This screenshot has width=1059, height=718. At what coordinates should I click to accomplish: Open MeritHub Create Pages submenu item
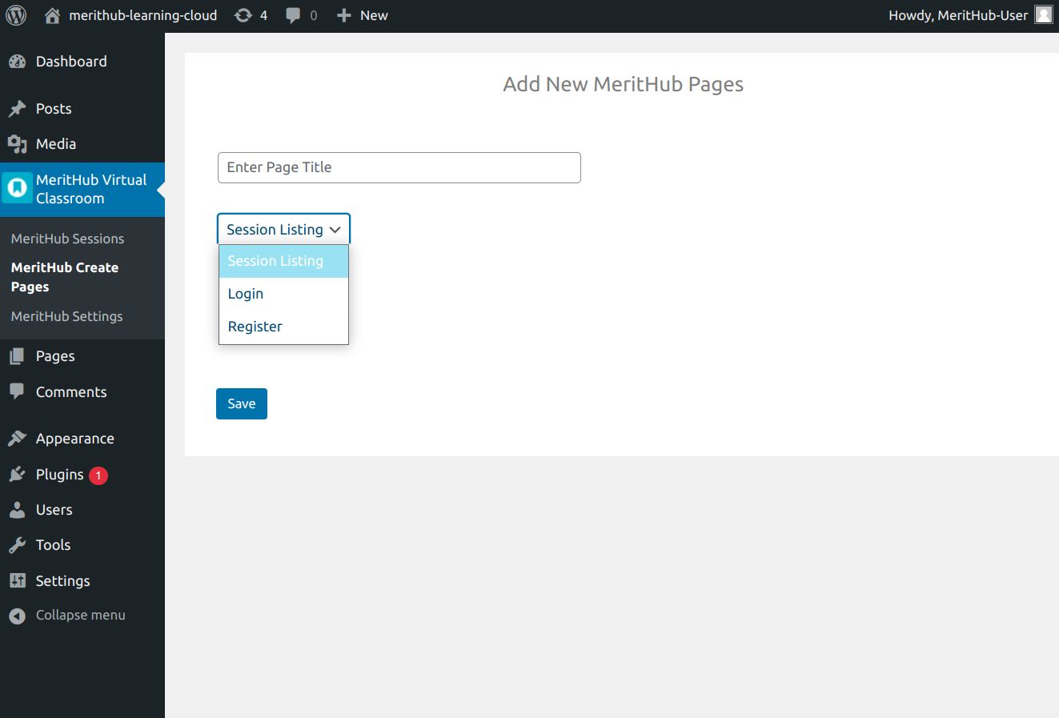(x=65, y=277)
